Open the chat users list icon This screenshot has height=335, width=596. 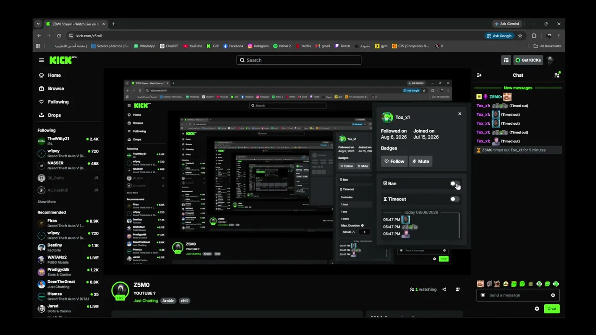click(557, 75)
